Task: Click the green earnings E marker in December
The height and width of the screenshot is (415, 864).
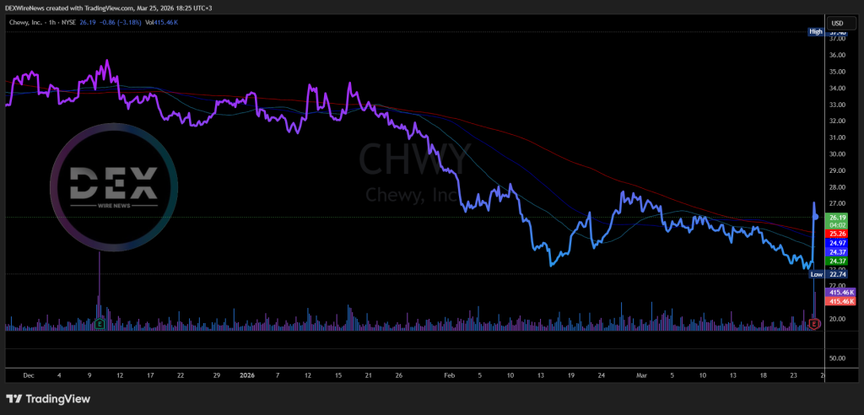Action: 100,324
